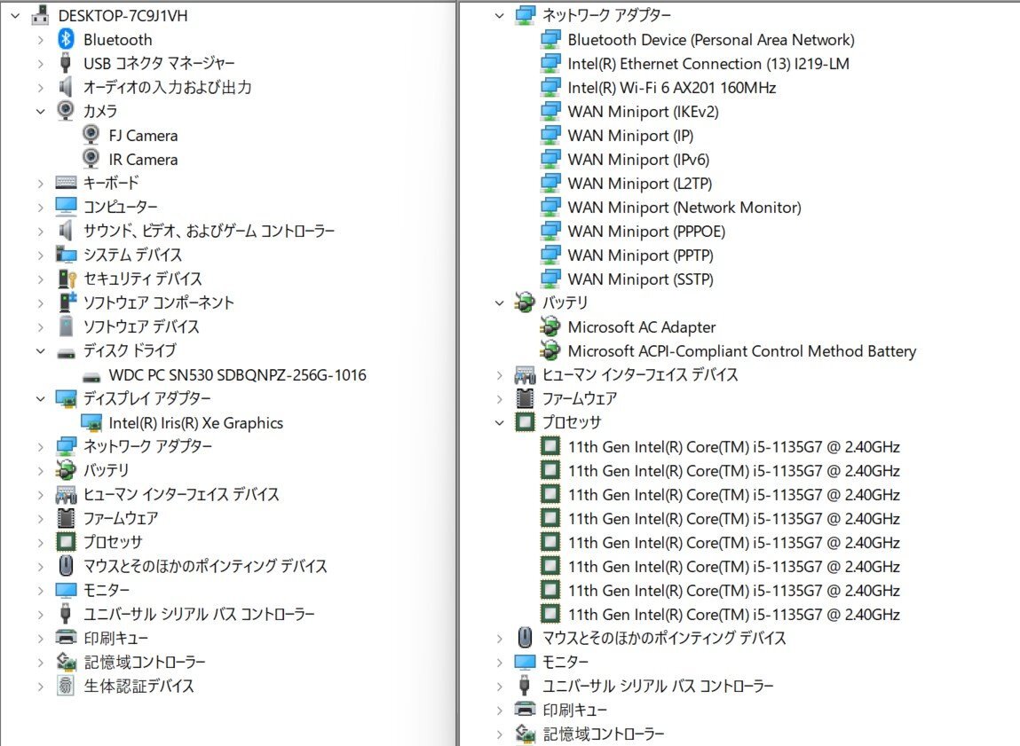Image resolution: width=1020 pixels, height=746 pixels.
Task: Click the network icon for Intel Wi-Fi 6 AX201
Action: click(550, 86)
